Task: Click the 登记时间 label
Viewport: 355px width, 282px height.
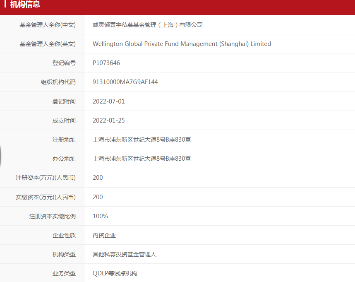Action: point(64,101)
